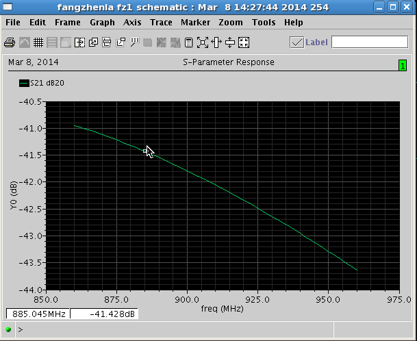Viewport: 417px width, 341px height.
Task: Click the green status light in status bar
Action: [x=8, y=329]
